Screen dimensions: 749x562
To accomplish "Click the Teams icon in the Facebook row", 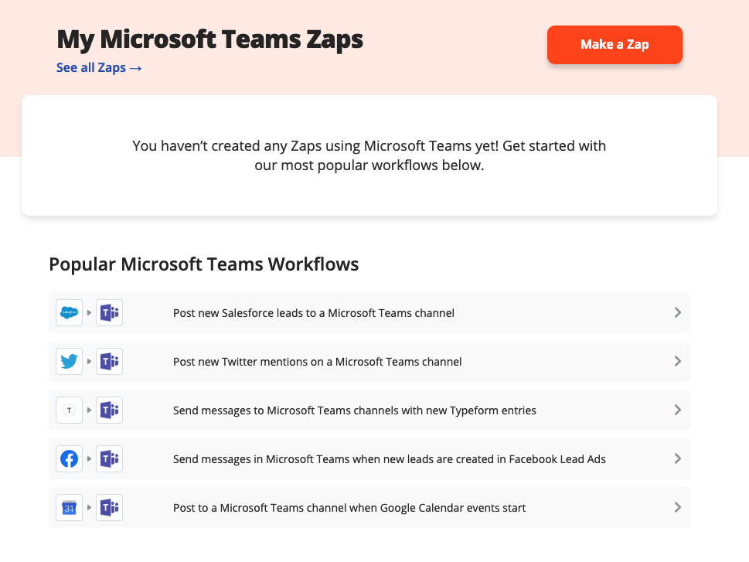I will click(x=110, y=458).
